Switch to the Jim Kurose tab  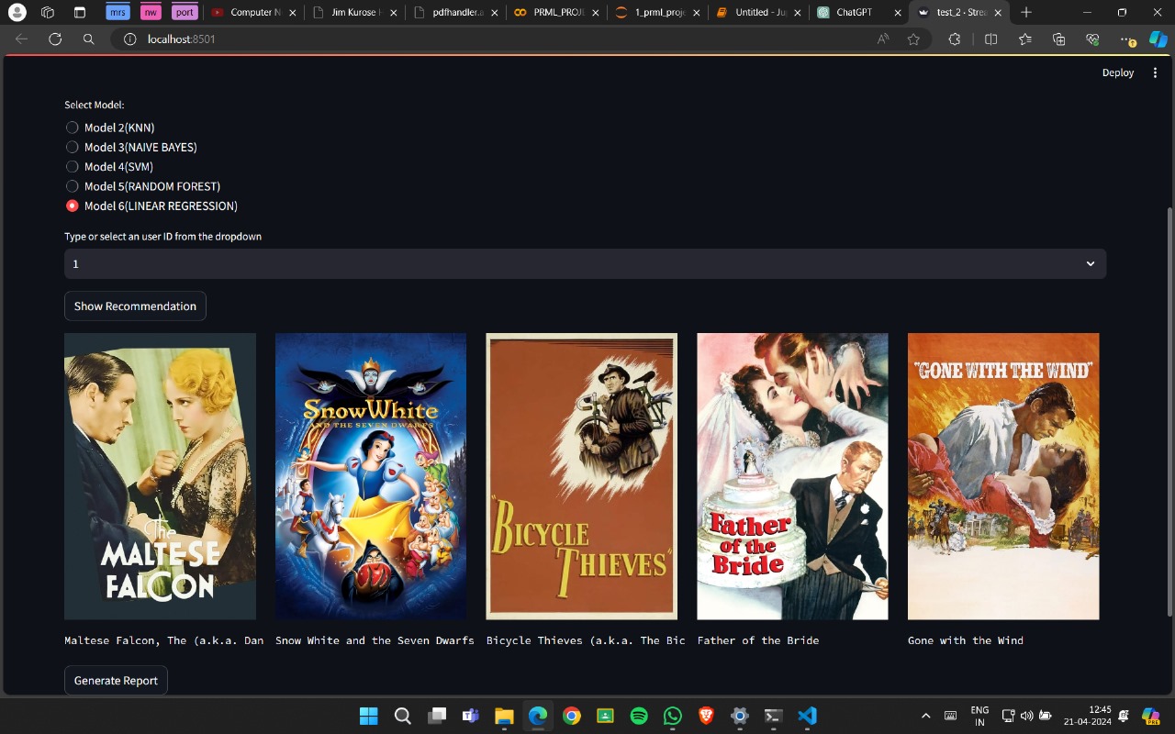tap(353, 13)
